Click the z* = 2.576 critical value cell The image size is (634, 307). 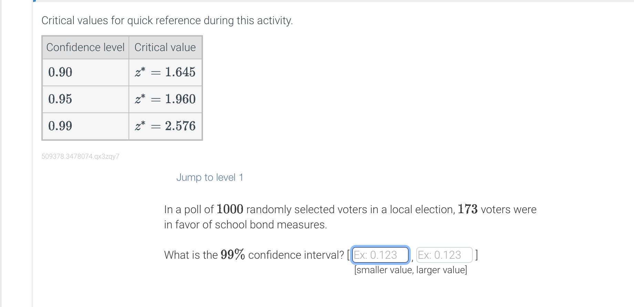click(x=165, y=126)
